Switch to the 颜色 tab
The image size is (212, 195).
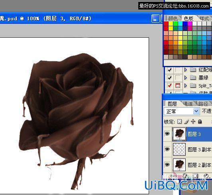[173, 18]
